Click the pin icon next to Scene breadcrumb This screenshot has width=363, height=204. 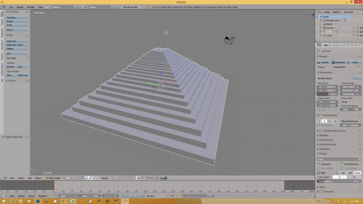(x=318, y=51)
